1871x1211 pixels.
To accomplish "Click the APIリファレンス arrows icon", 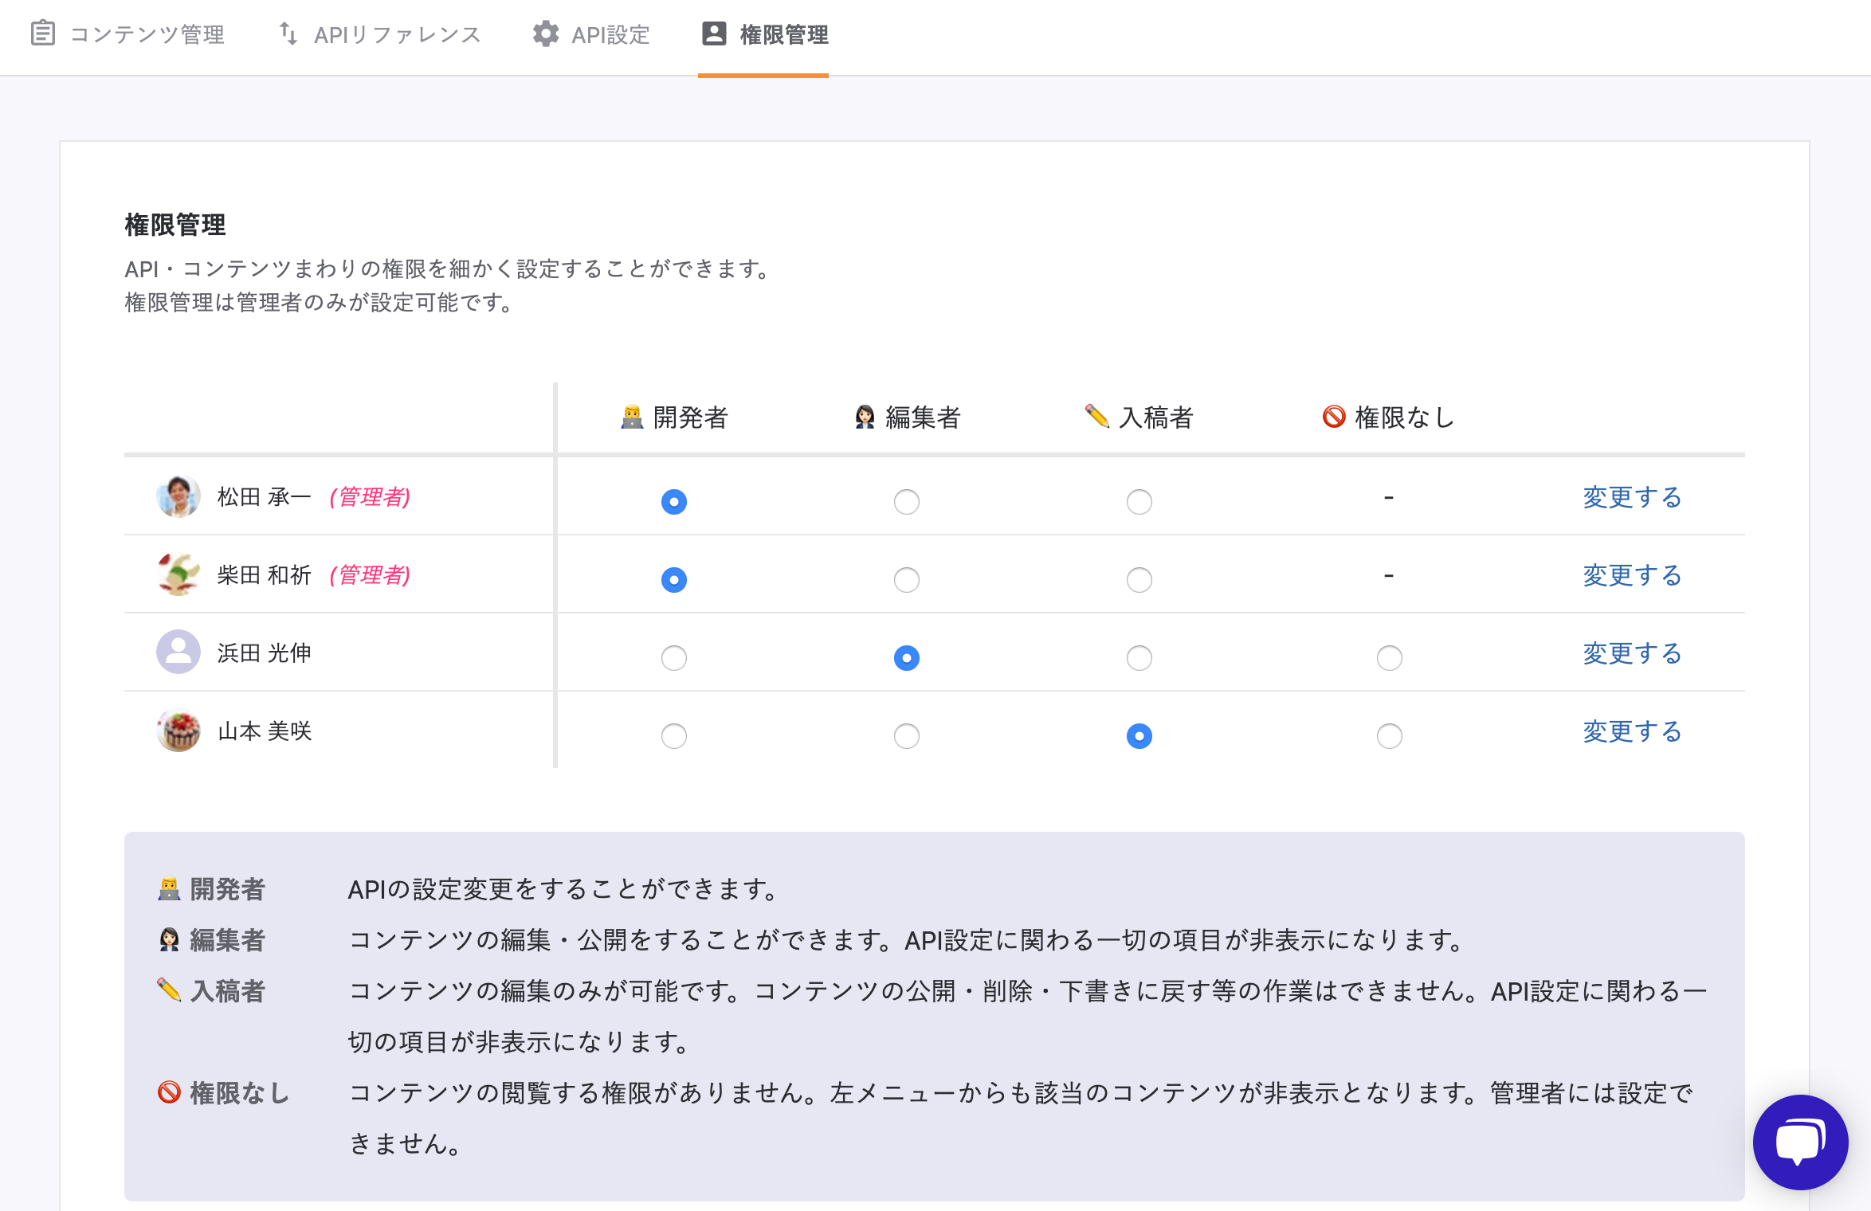I will coord(288,33).
